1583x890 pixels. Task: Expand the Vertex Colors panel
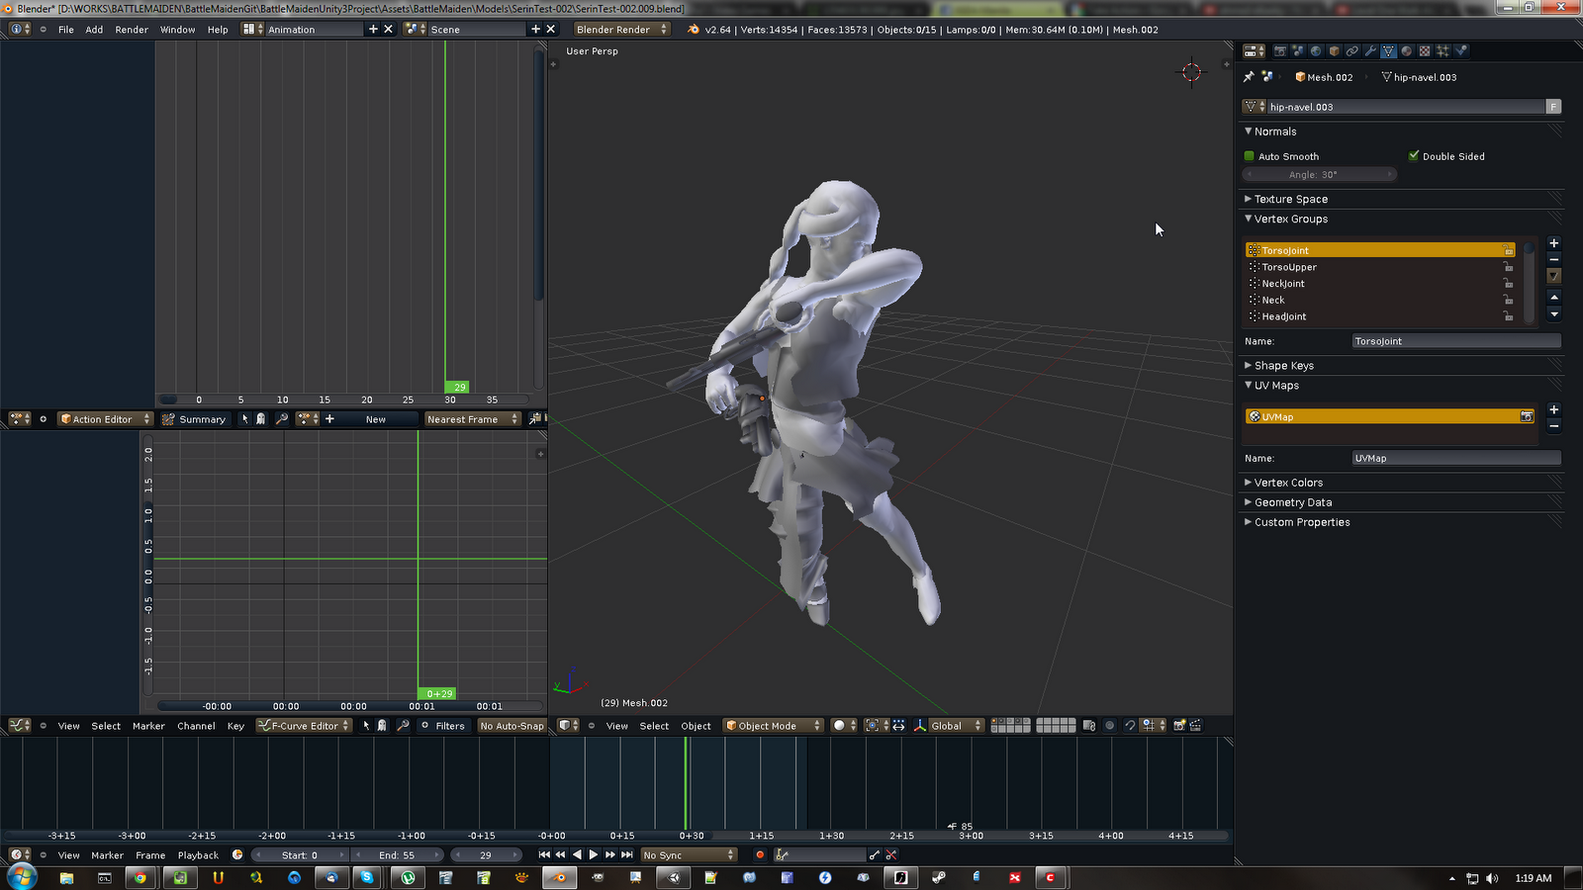pos(1288,483)
